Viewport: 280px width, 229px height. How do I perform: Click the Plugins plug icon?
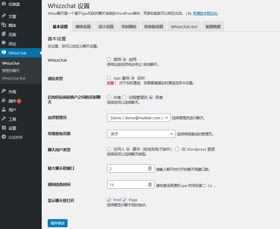pyautogui.click(x=4, y=100)
